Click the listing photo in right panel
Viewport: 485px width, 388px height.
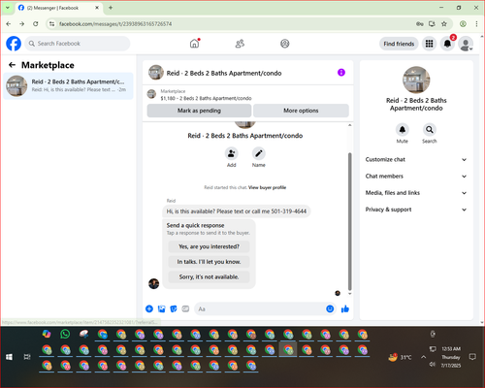click(416, 80)
